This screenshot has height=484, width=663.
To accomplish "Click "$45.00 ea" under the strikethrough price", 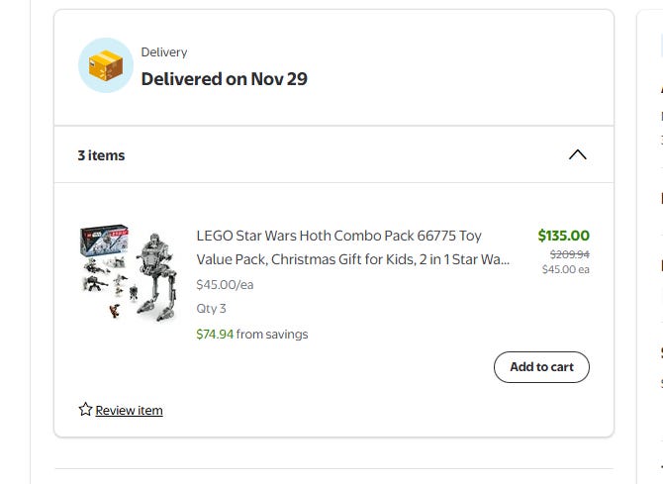I will 565,269.
